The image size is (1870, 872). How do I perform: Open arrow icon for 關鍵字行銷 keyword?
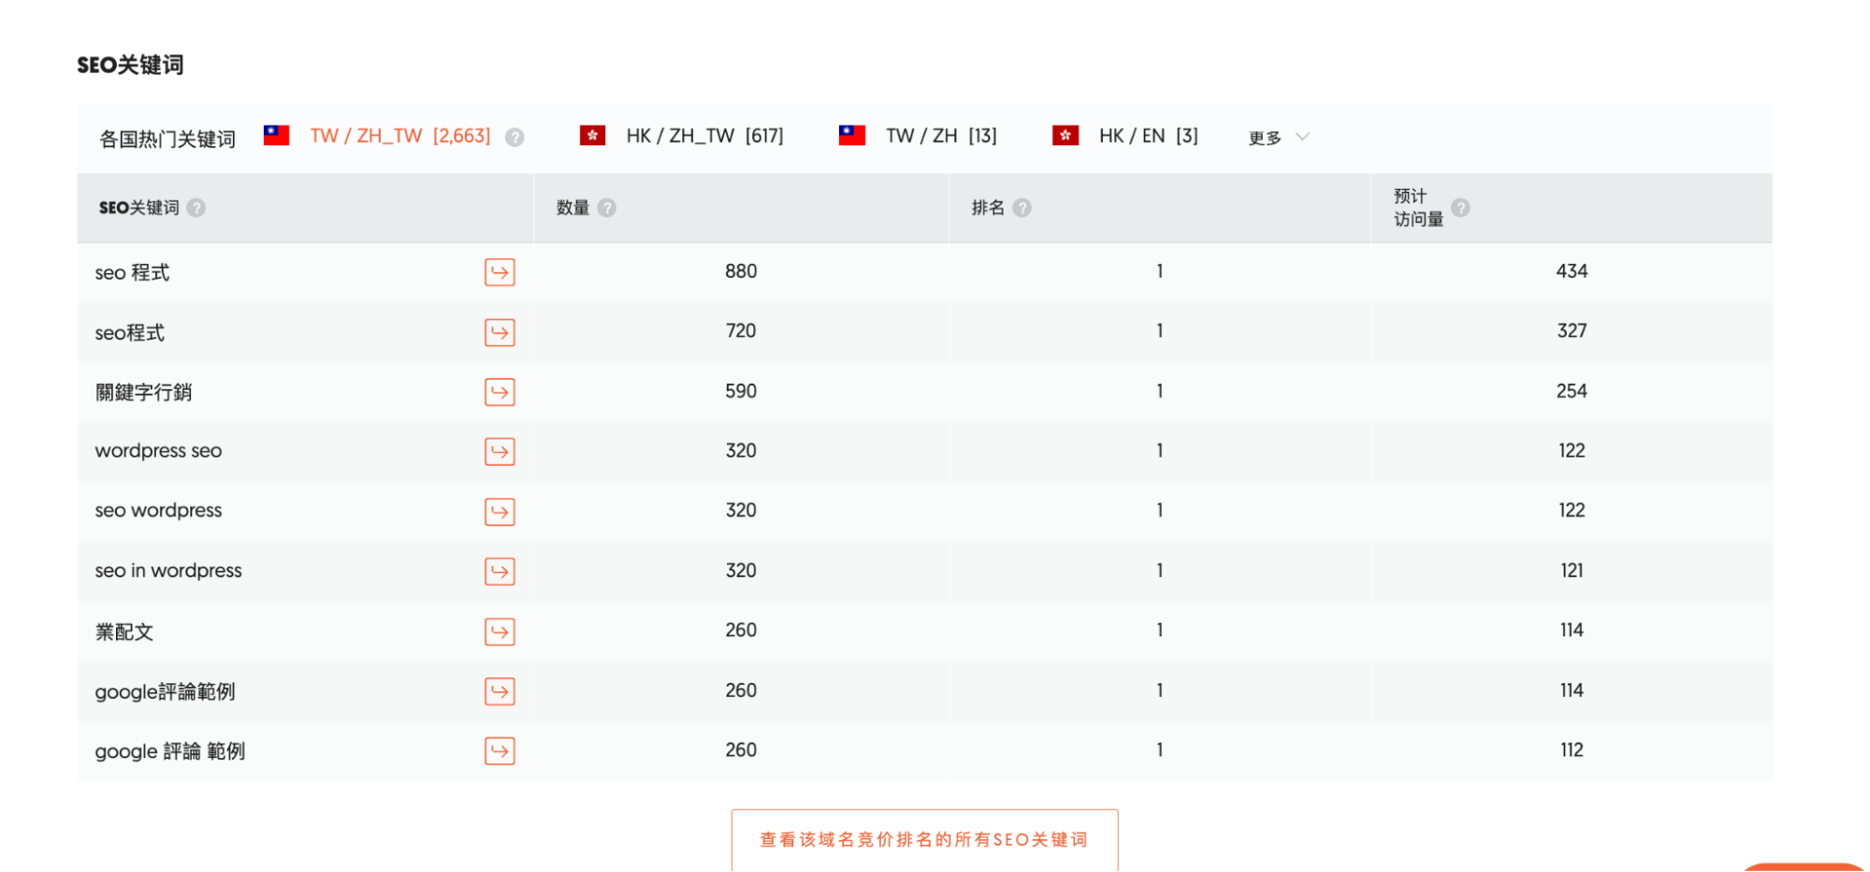(x=500, y=392)
